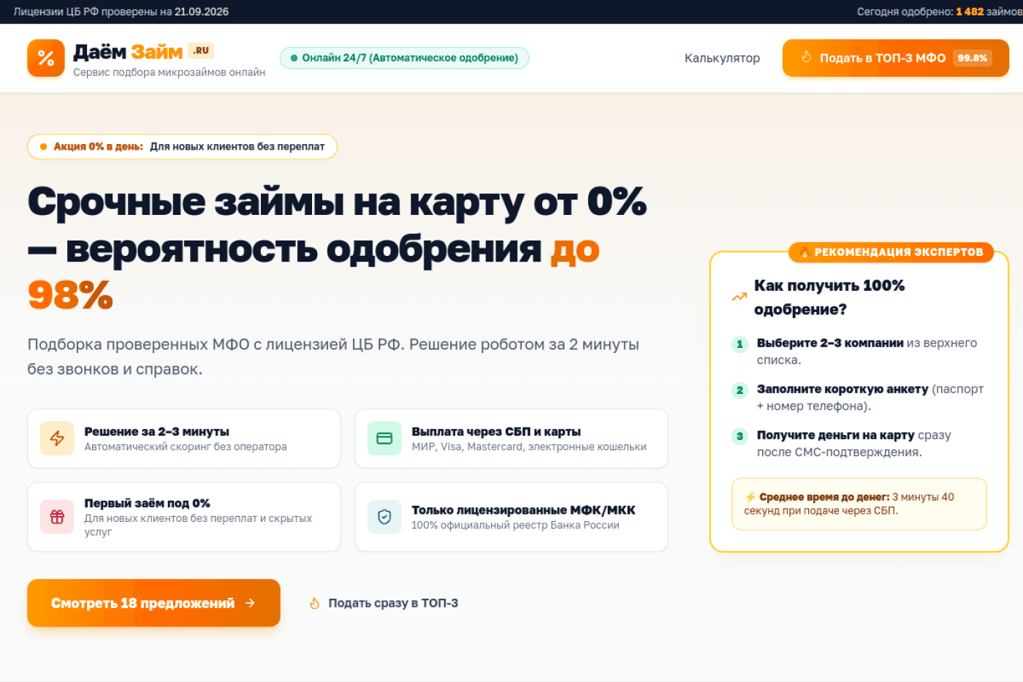Click the step 2 number badge

(739, 390)
